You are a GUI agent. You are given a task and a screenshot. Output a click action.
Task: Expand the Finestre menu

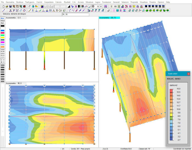pos(153,2)
